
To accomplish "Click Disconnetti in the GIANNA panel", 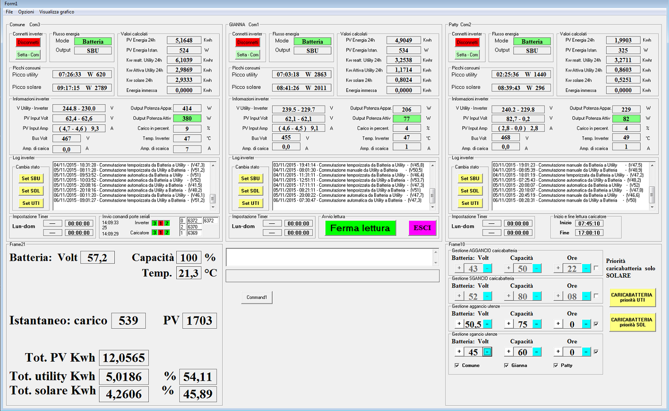I will [248, 43].
